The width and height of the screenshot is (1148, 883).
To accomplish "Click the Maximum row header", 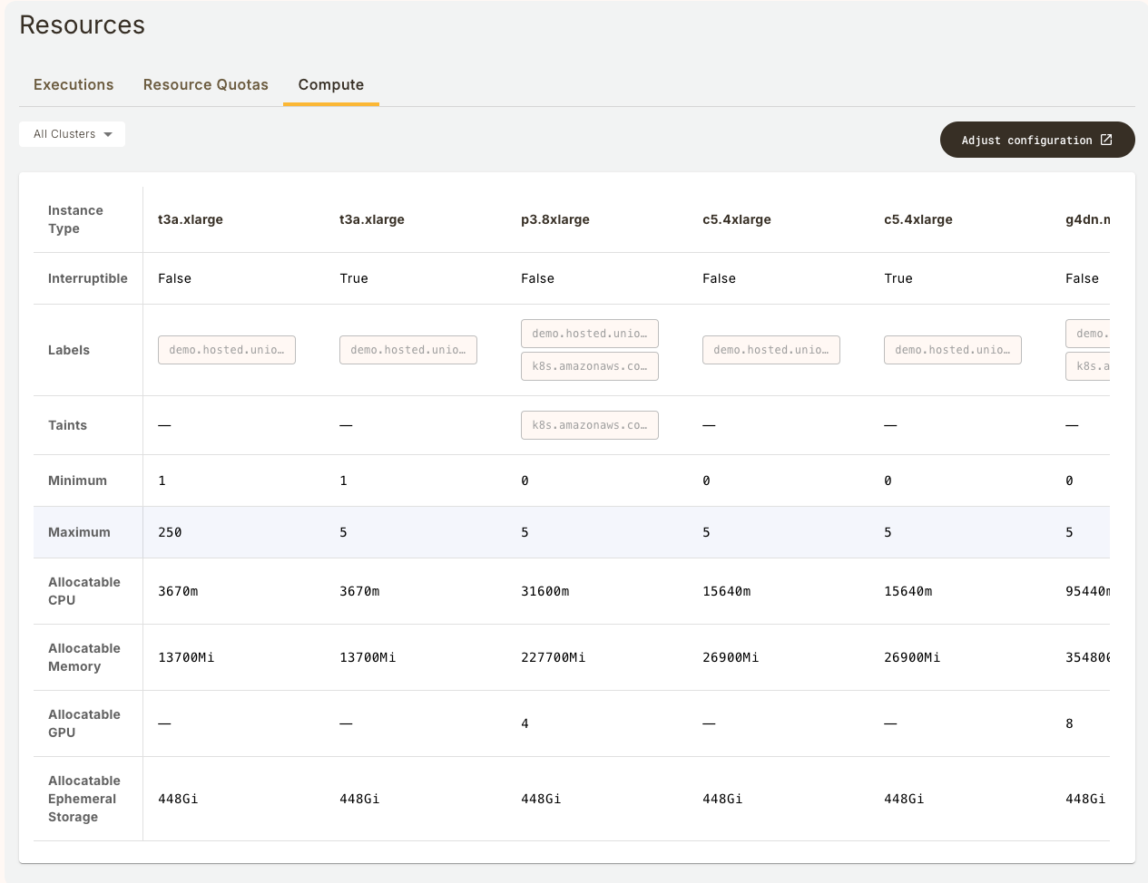I will click(79, 532).
